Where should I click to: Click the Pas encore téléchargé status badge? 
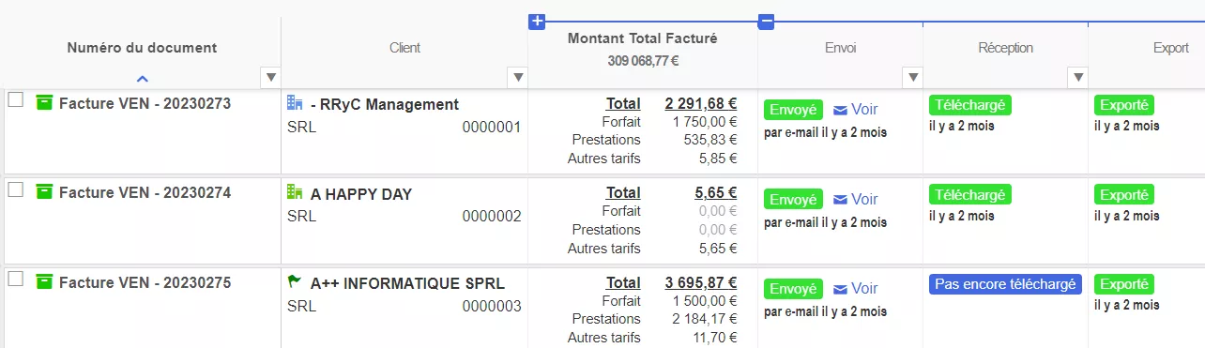(1005, 284)
